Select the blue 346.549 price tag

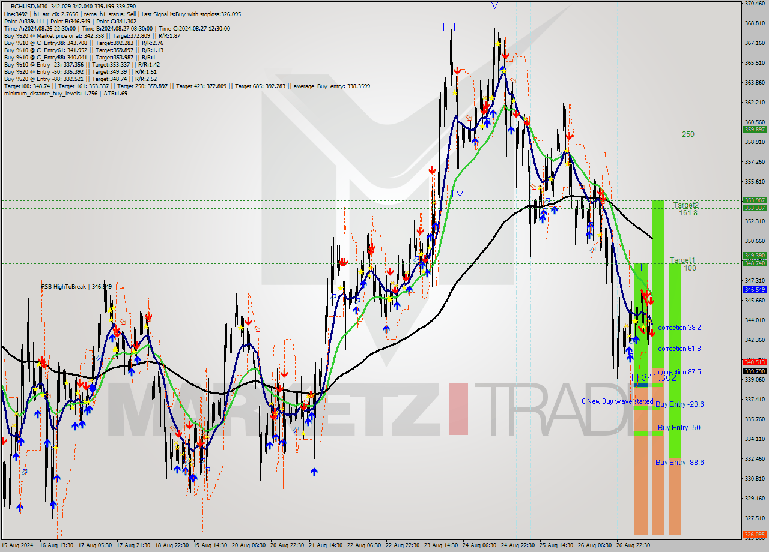tap(755, 289)
